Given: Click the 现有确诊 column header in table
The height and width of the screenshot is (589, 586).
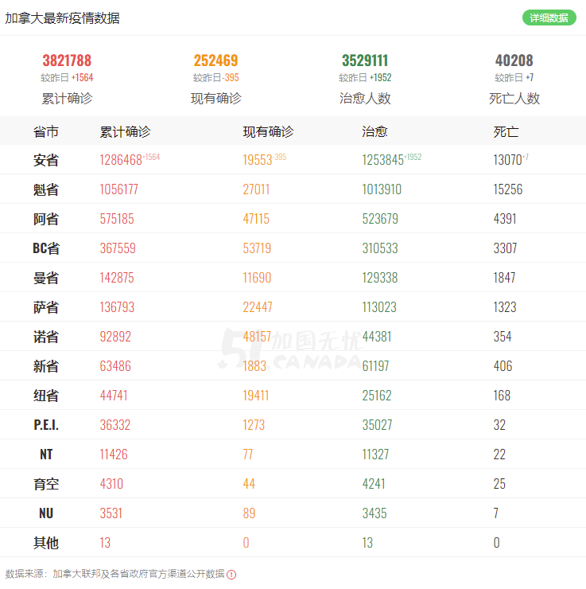Looking at the screenshot, I should click(x=268, y=132).
